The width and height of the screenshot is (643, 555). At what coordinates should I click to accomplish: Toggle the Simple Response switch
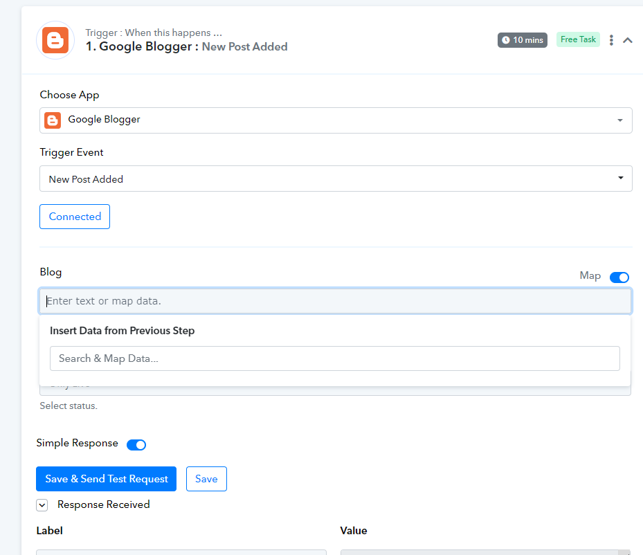[x=136, y=445]
